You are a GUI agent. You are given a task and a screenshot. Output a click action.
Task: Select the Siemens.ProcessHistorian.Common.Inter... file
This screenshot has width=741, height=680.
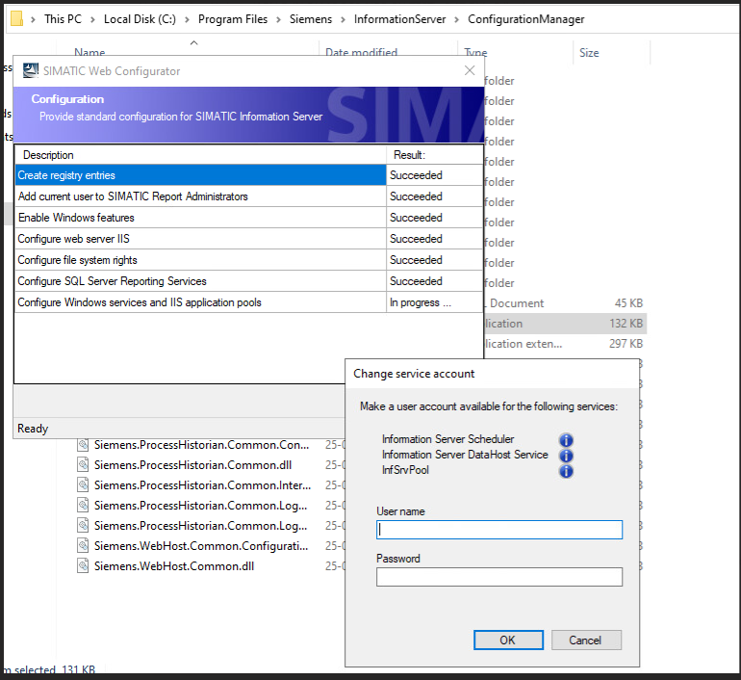[x=200, y=485]
